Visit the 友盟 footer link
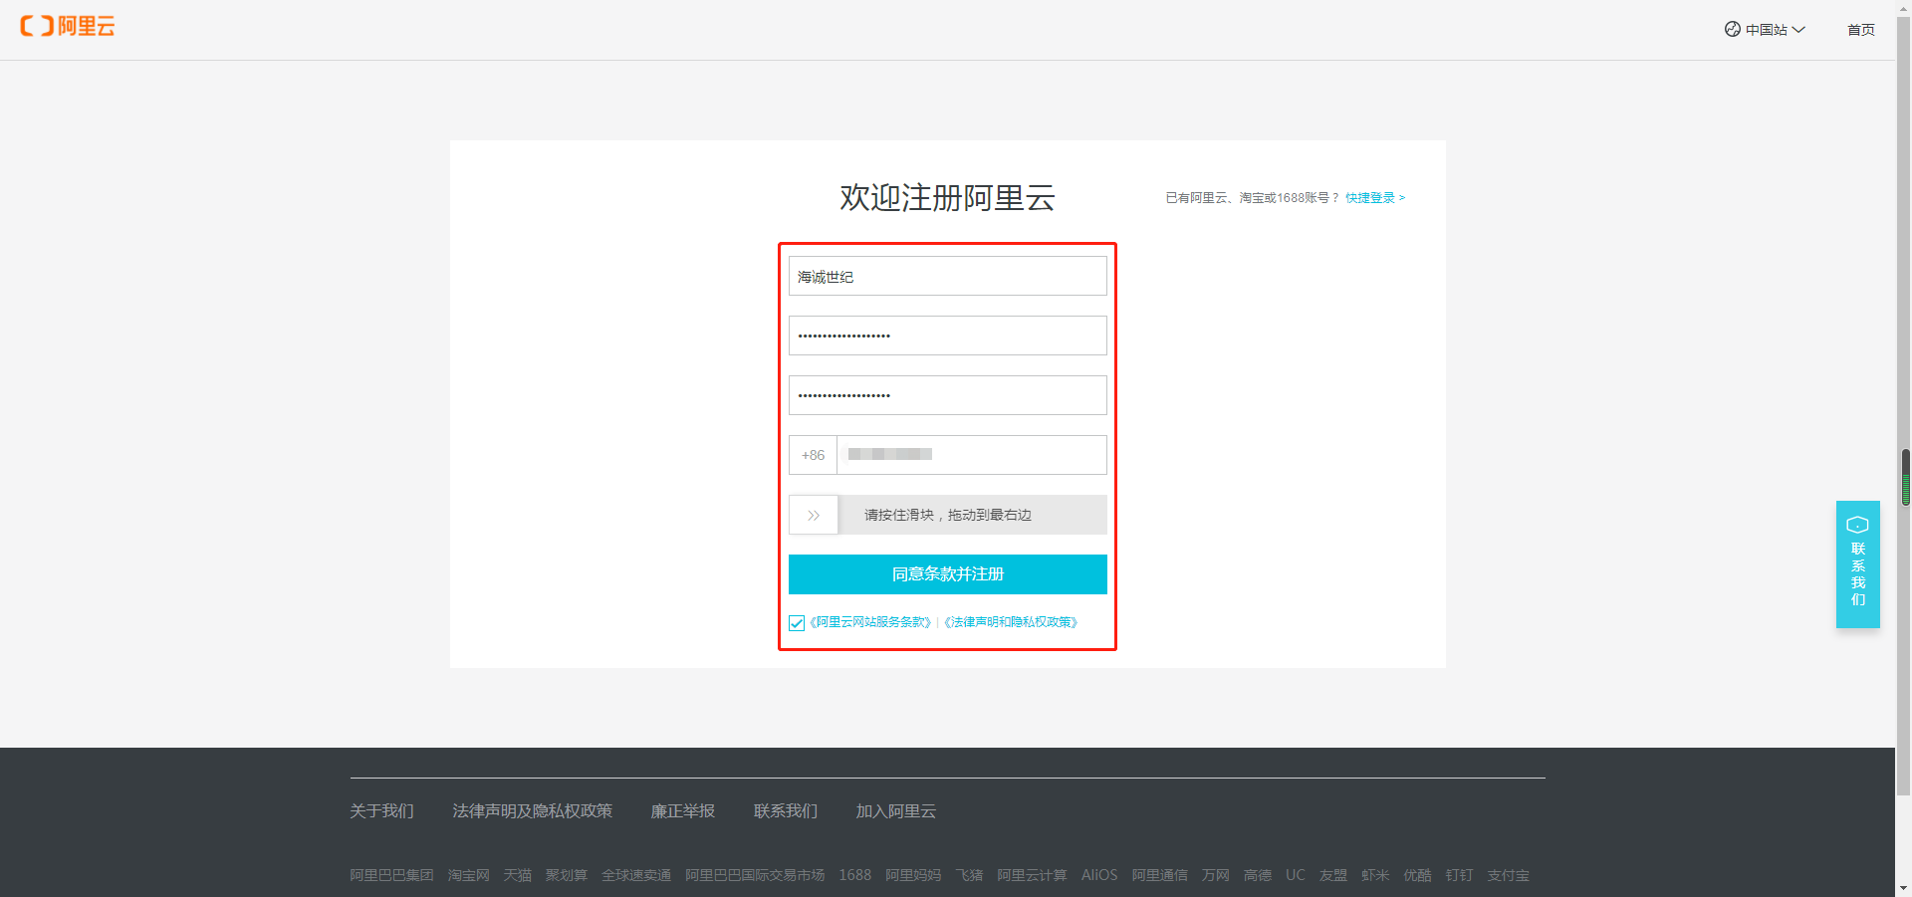 pos(1332,875)
